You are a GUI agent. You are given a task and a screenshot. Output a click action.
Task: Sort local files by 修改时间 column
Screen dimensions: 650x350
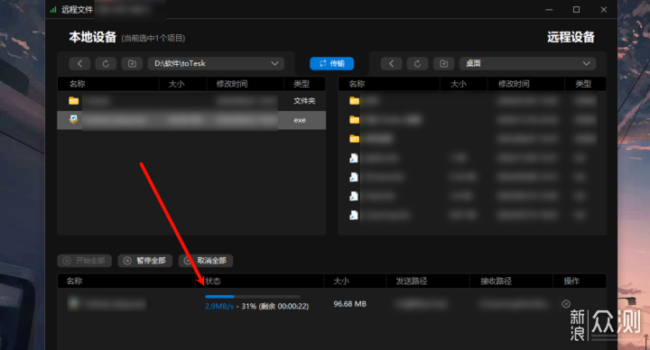(232, 84)
